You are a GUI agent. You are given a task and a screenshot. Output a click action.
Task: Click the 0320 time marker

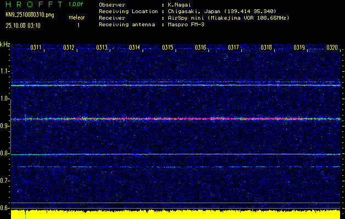[332, 48]
